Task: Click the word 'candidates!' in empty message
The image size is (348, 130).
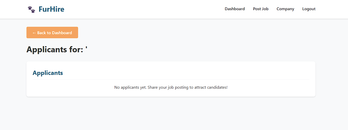Action: [x=218, y=87]
